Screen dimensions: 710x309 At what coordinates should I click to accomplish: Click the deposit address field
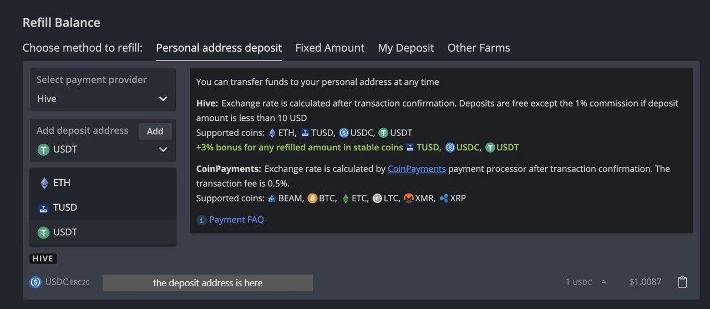(207, 283)
